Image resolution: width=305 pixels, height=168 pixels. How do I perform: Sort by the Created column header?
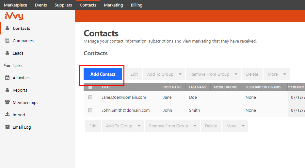pyautogui.click(x=296, y=87)
